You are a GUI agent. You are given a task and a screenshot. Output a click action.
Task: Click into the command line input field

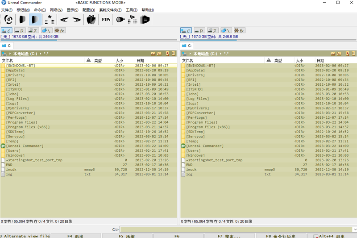[236, 230]
